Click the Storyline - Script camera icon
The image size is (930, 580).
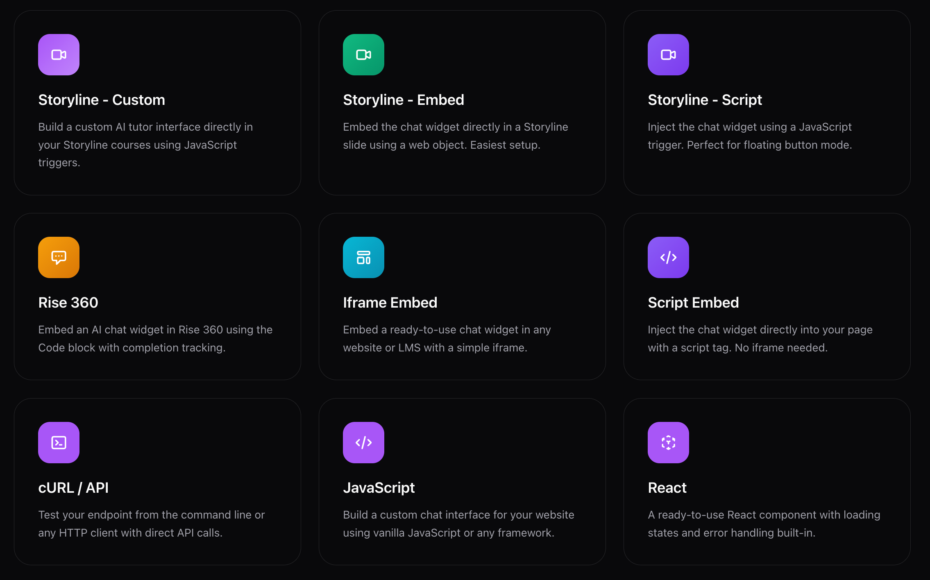point(668,54)
